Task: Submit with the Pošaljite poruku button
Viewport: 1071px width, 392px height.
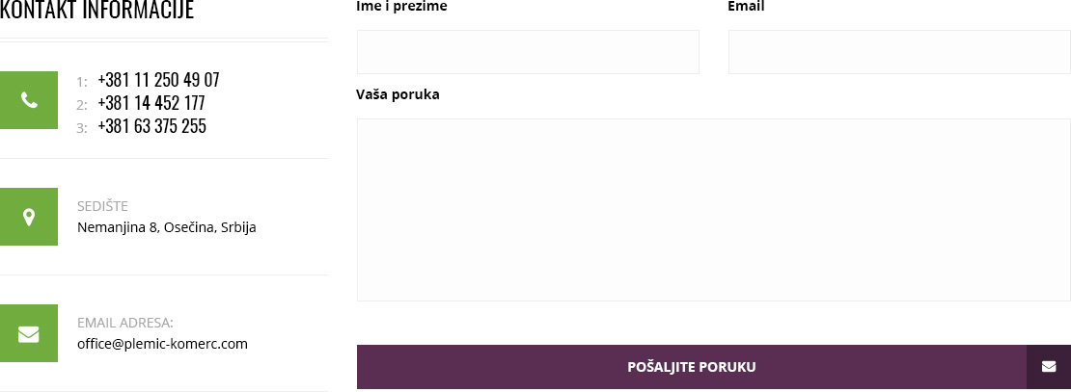Action: pyautogui.click(x=691, y=367)
